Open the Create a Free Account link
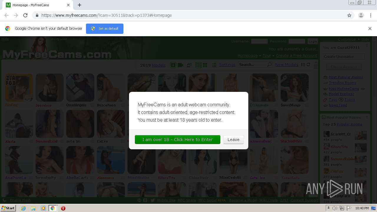 pyautogui.click(x=296, y=55)
